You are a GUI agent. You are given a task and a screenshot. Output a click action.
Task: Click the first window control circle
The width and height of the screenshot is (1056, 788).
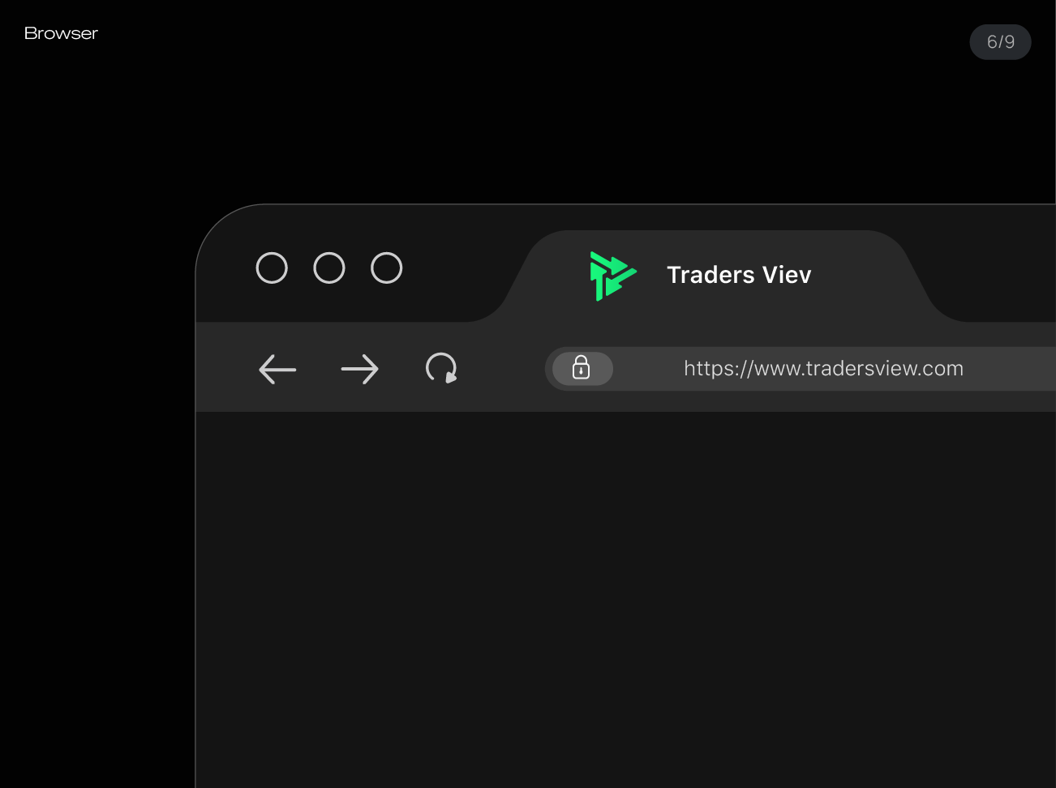click(272, 268)
